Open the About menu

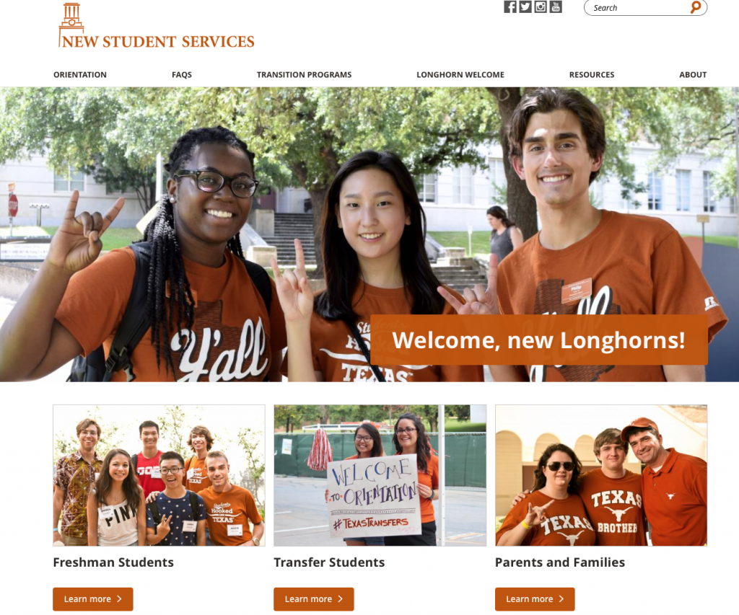pyautogui.click(x=693, y=74)
